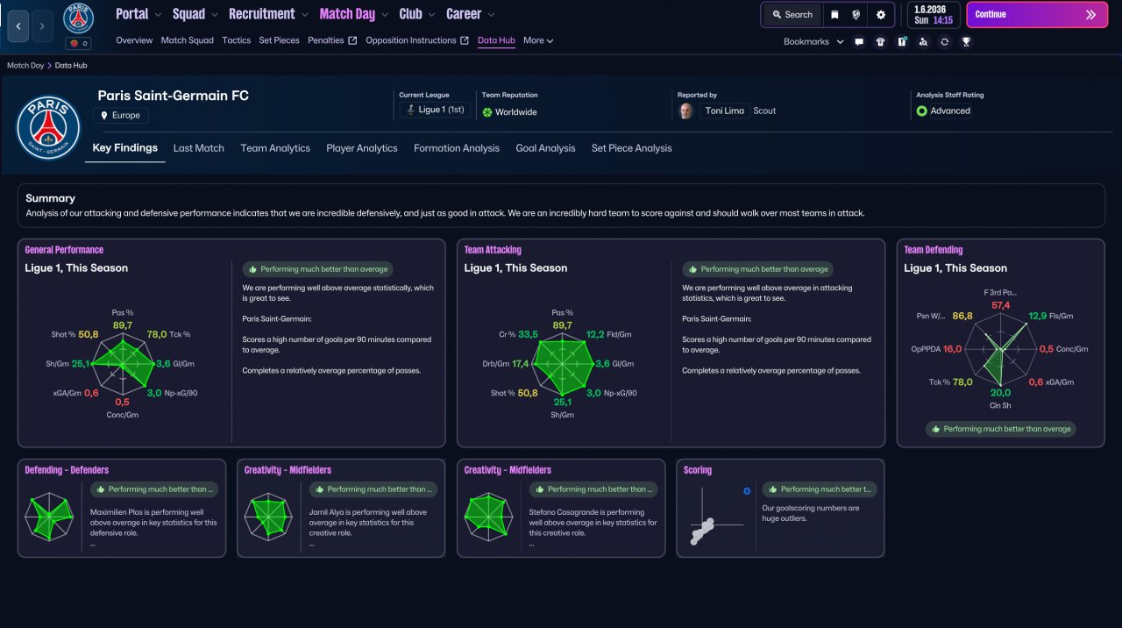
Task: Click the Ligue 1 (1st) league link
Action: [x=435, y=111]
